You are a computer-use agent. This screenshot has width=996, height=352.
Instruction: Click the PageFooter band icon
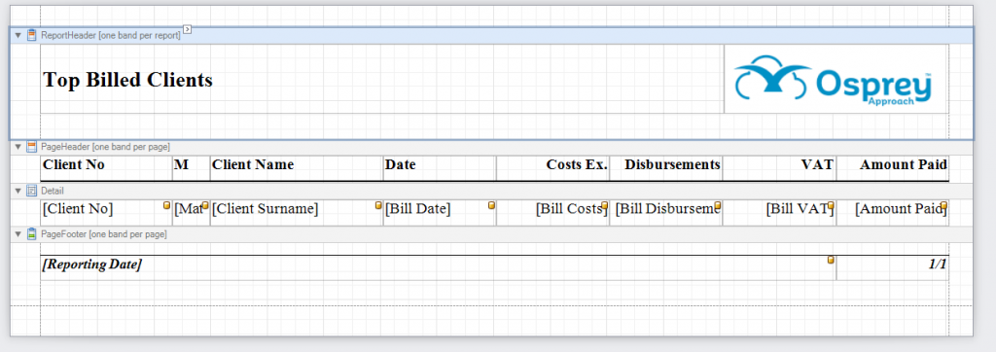click(x=32, y=234)
